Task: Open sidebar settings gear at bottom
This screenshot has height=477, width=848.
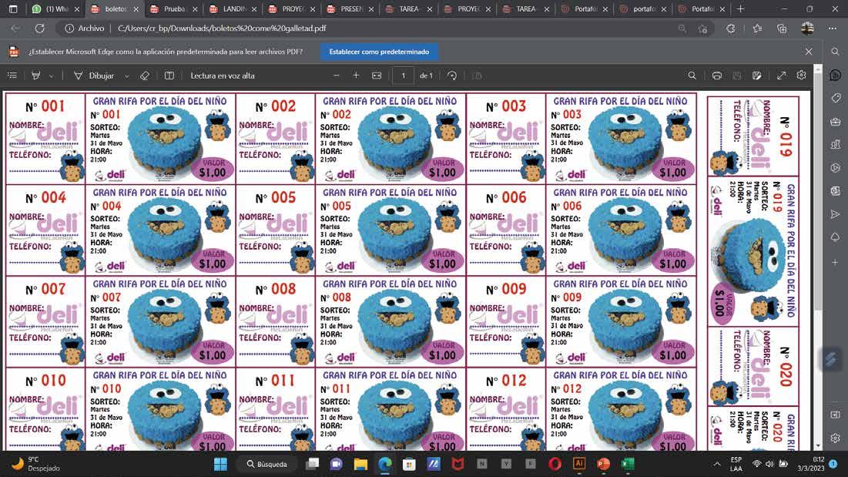Action: click(836, 438)
